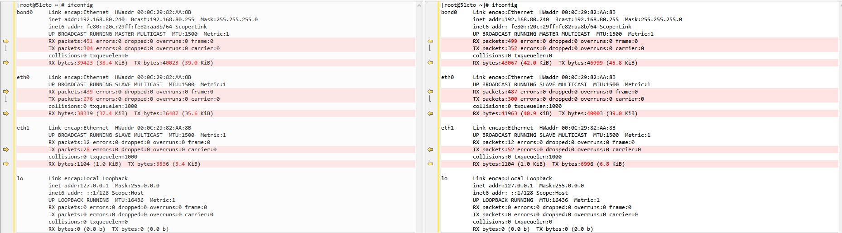Select right pane 'UP LOOPBACK RUNNING MTU:16436' line

click(x=536, y=200)
